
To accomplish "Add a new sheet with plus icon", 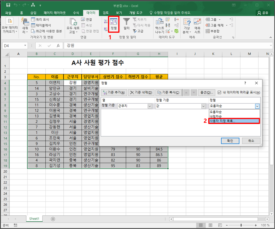I will tap(53, 219).
